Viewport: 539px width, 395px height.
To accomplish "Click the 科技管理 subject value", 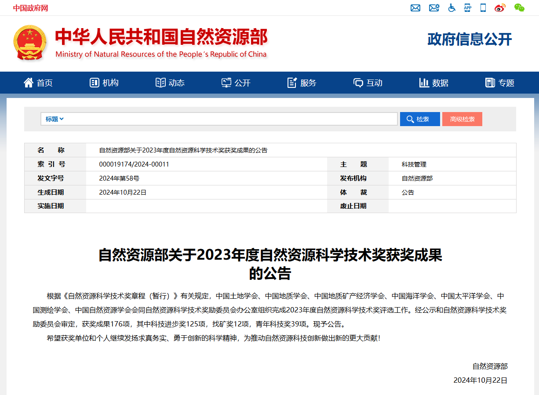I will click(x=414, y=164).
